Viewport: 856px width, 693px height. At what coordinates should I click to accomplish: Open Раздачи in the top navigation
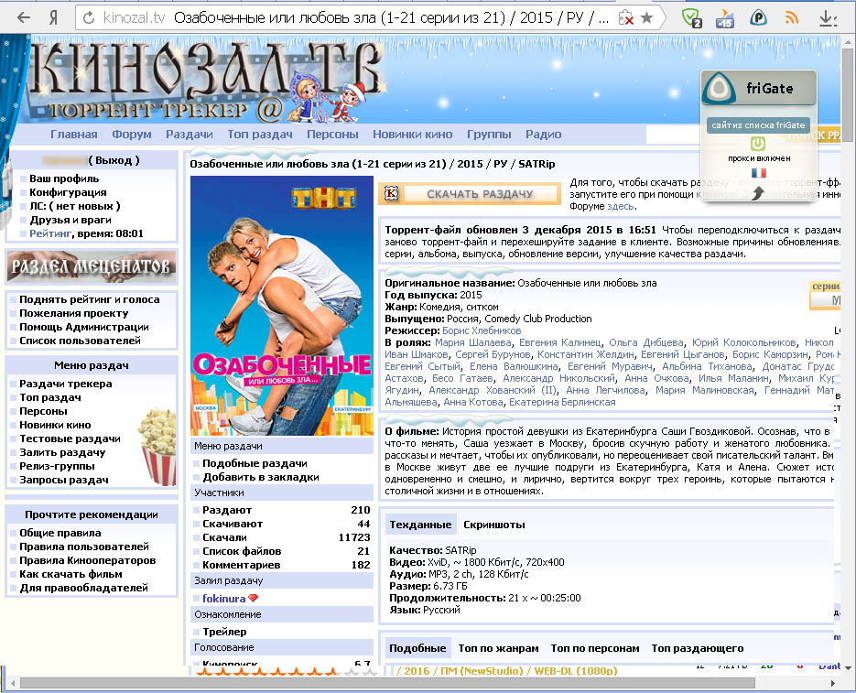[x=190, y=135]
